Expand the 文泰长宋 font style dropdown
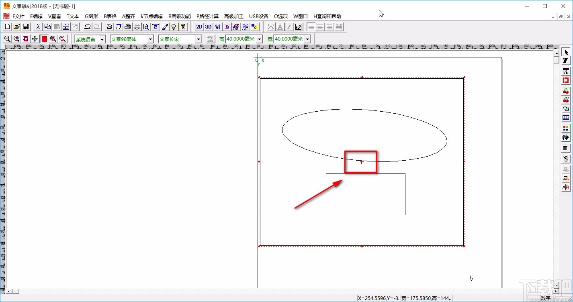This screenshot has height=302, width=573. tap(199, 39)
